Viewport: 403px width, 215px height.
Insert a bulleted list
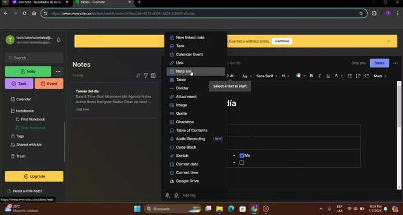(x=350, y=76)
